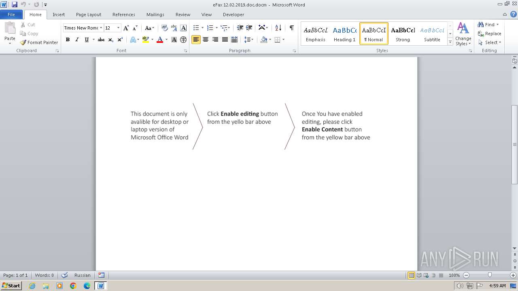Screen dimensions: 518x291
Task: Toggle Bold formatting
Action: (68, 40)
